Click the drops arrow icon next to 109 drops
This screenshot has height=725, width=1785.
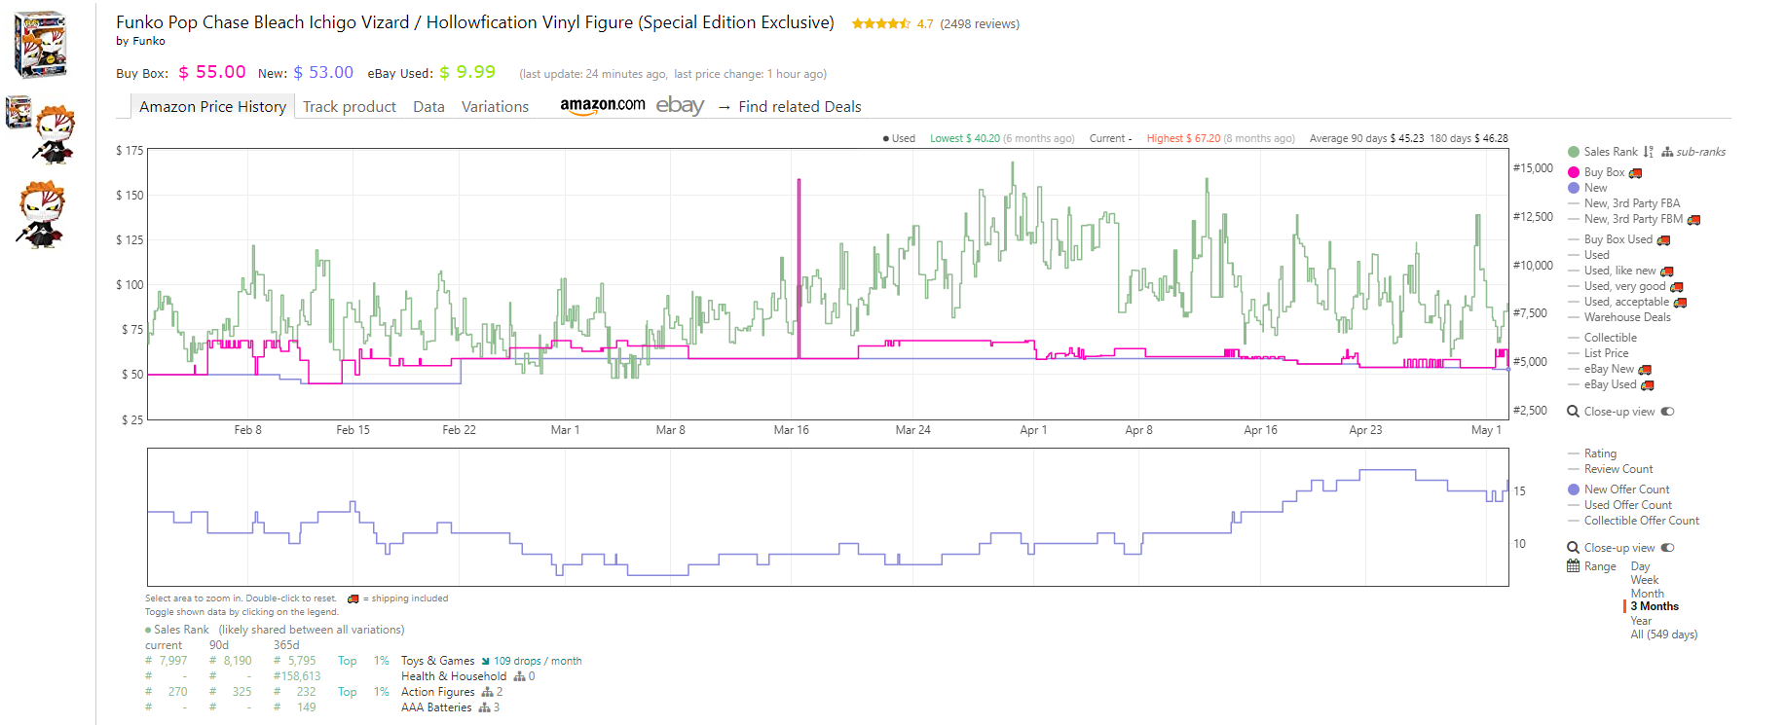click(485, 661)
